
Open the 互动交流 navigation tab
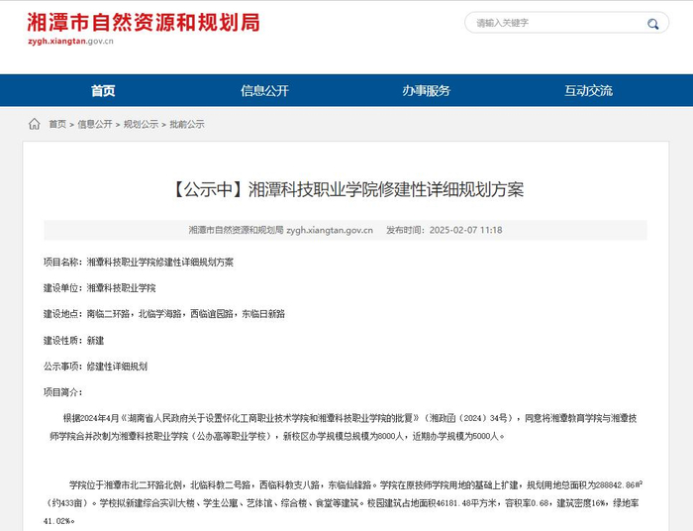(x=588, y=90)
